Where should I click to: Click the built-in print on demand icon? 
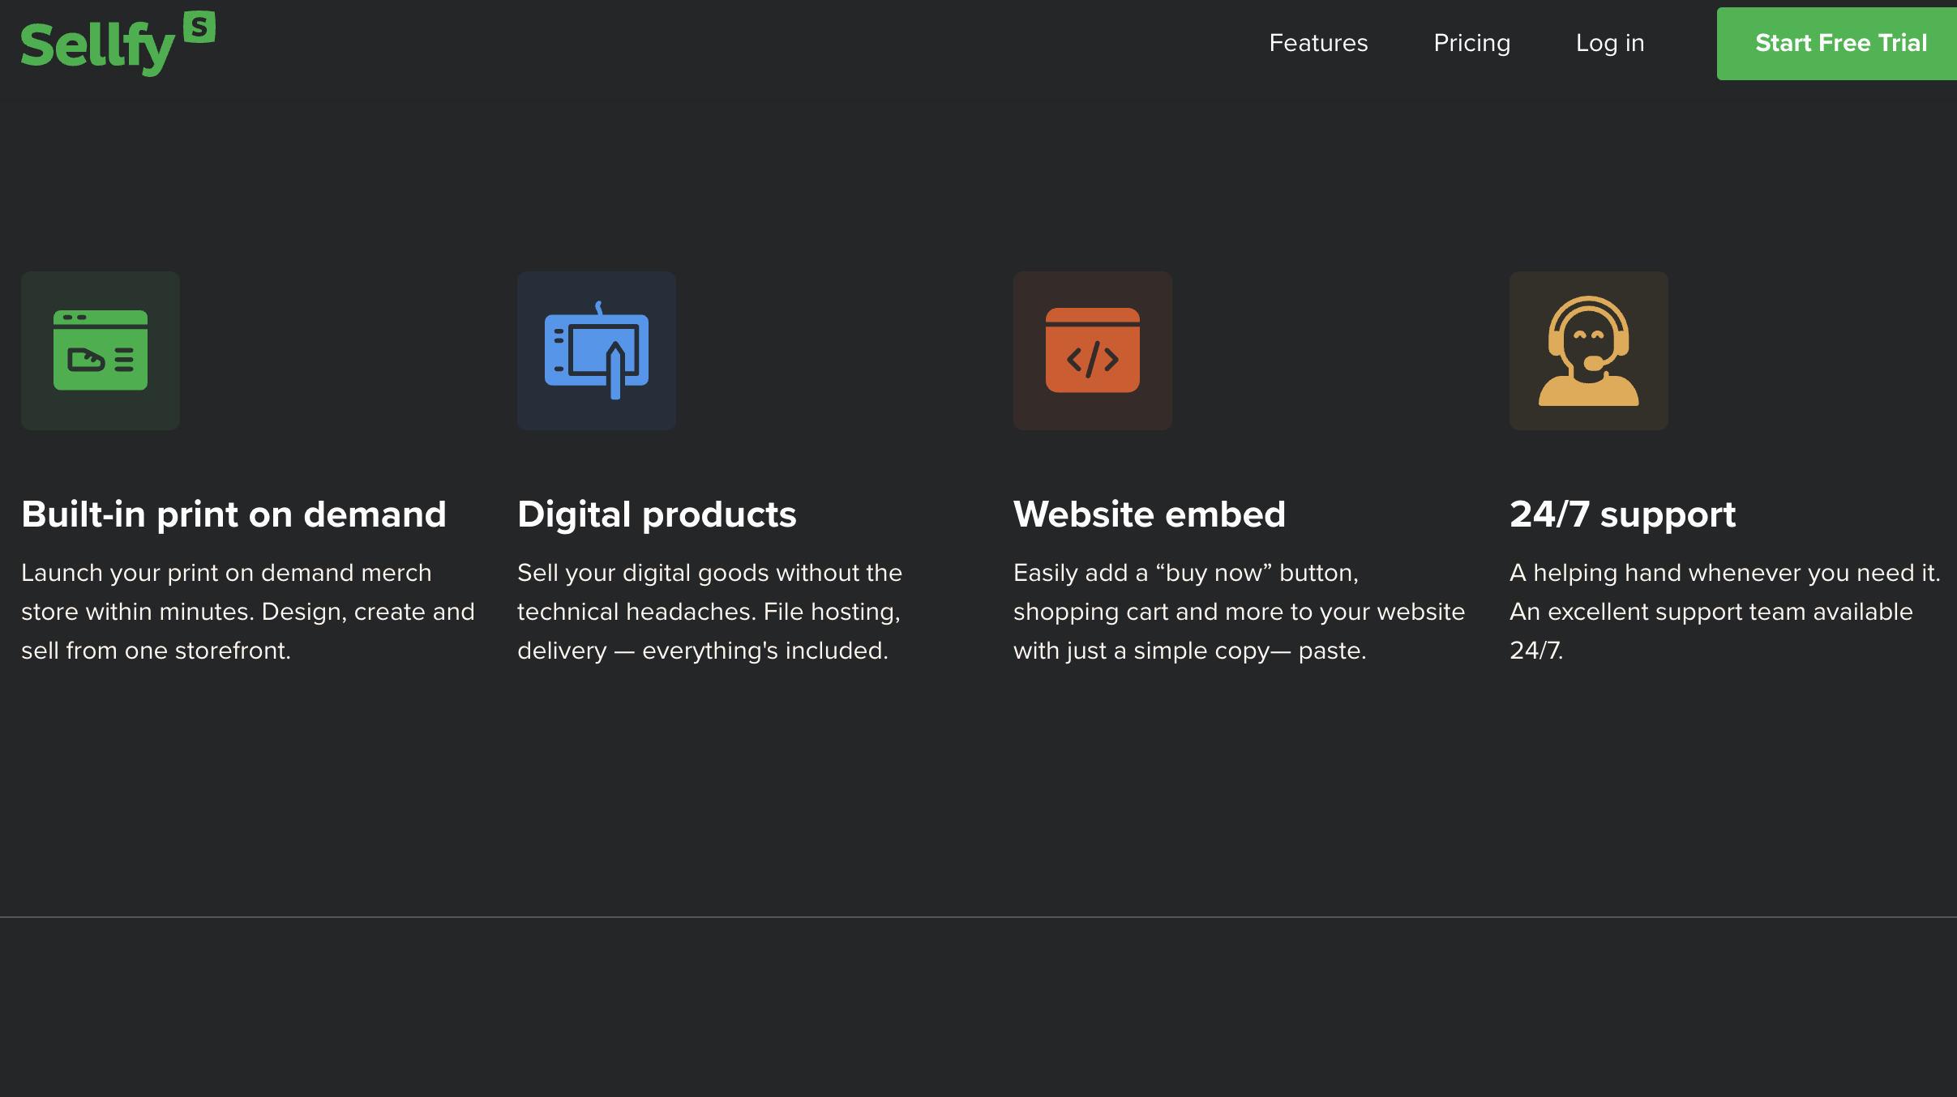[x=101, y=349]
